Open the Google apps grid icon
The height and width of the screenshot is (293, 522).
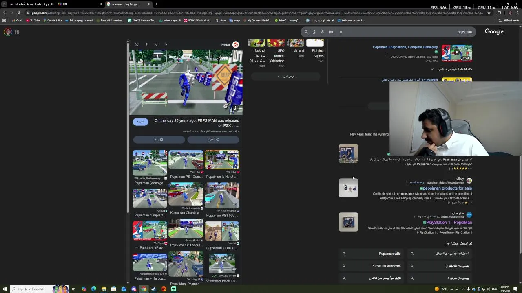click(x=17, y=32)
